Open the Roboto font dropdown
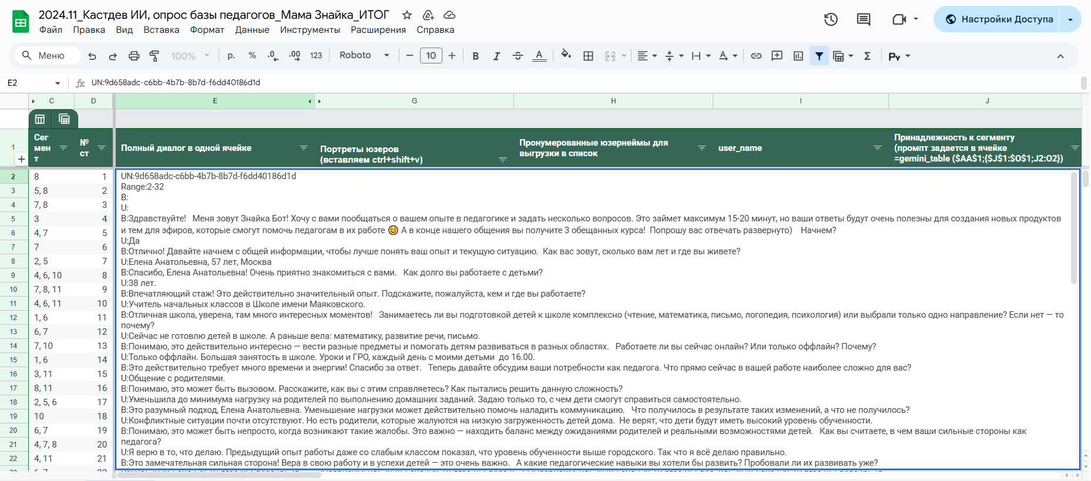The width and height of the screenshot is (1091, 481). tap(364, 55)
